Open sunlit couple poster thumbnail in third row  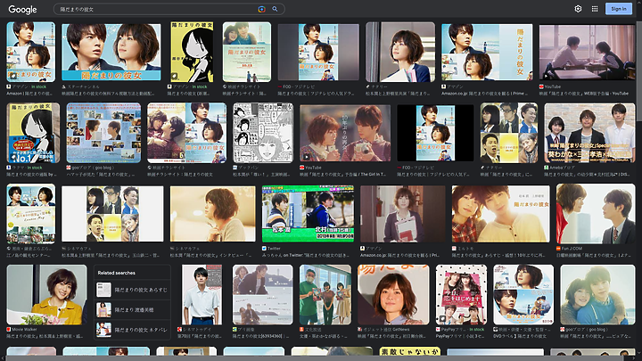point(501,214)
